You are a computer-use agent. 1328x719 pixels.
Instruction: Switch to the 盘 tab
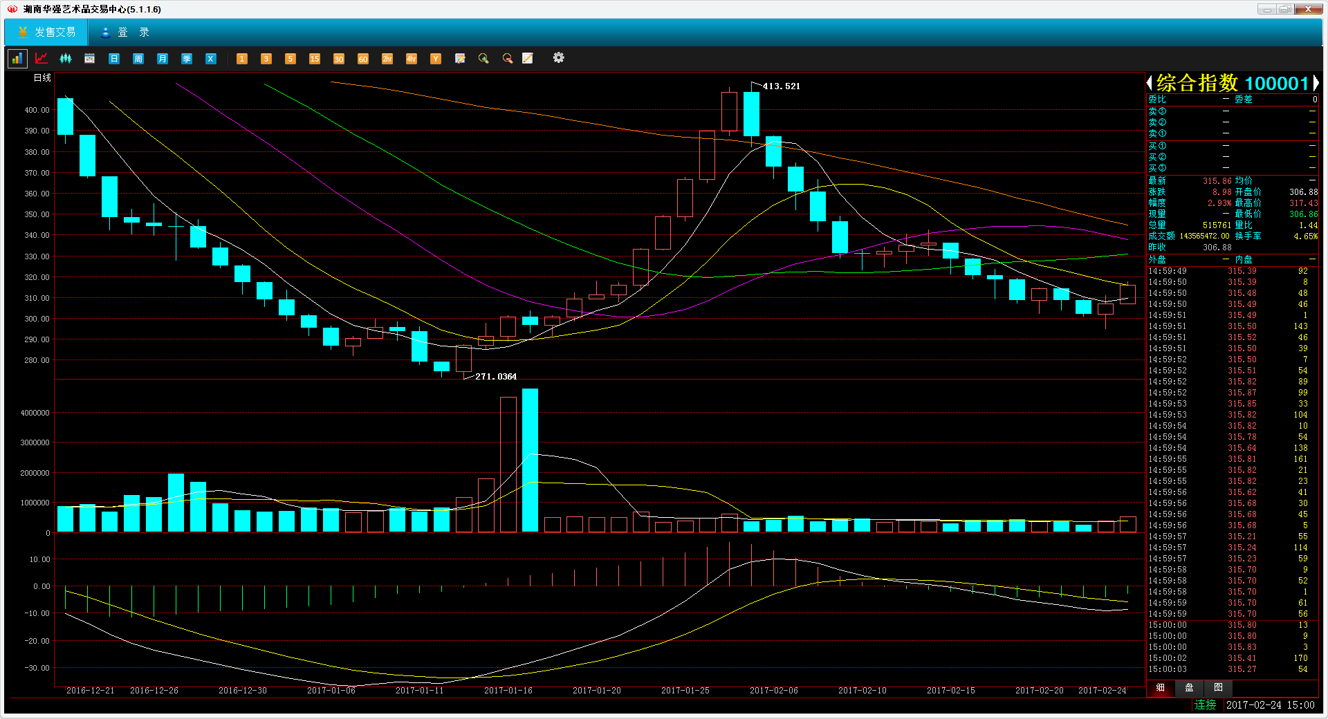[x=1190, y=688]
